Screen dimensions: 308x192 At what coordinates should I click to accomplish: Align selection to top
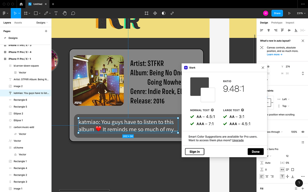click(282, 30)
